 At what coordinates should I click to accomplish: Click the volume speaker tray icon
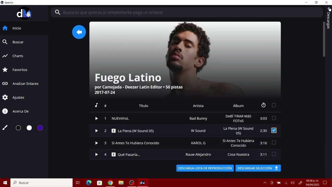click(x=293, y=183)
